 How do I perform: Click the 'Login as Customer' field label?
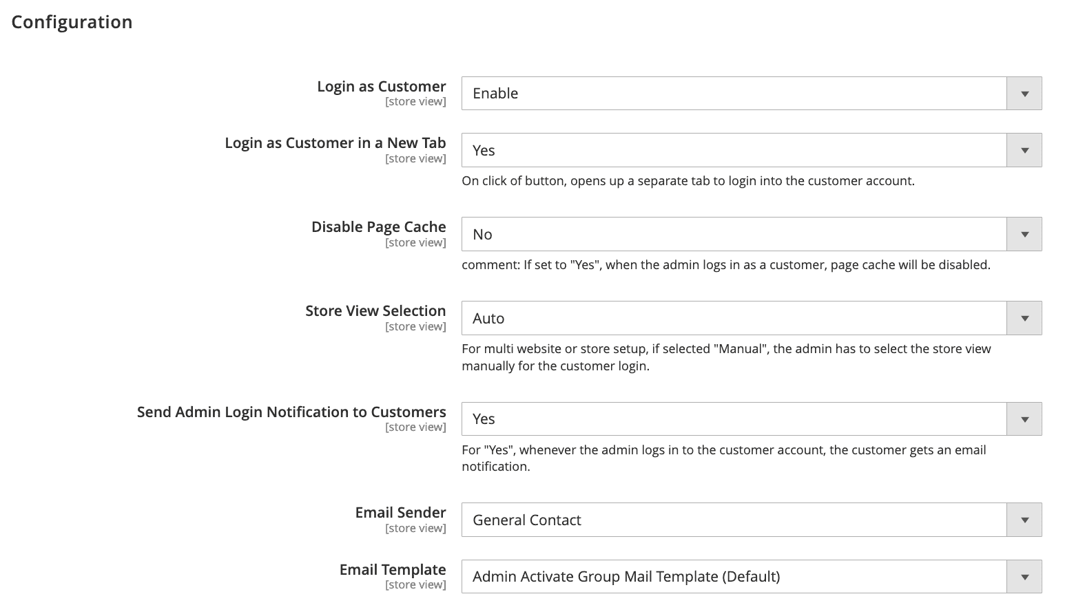381,86
